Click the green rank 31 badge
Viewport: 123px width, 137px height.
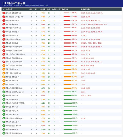[x=4, y=126]
